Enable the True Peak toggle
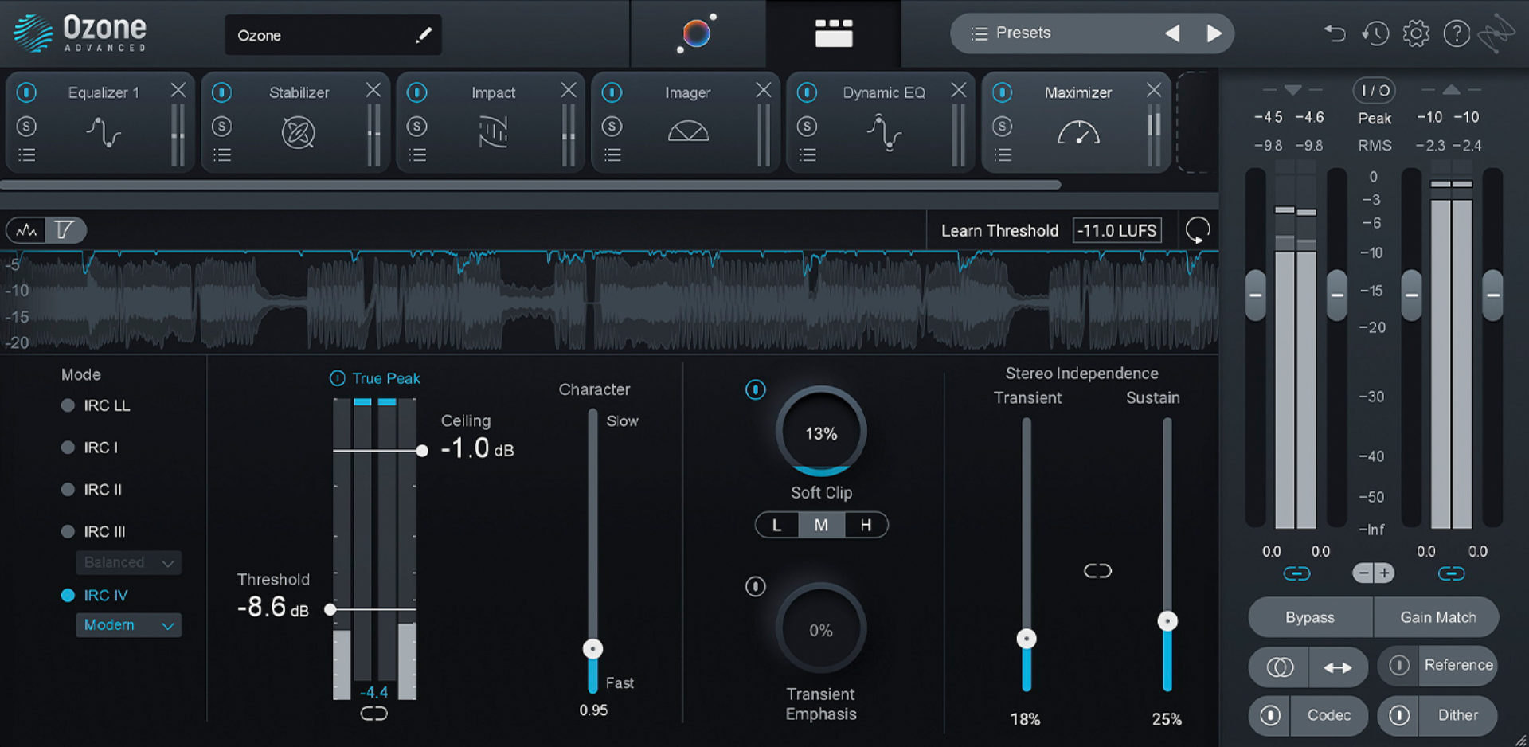 coord(338,378)
